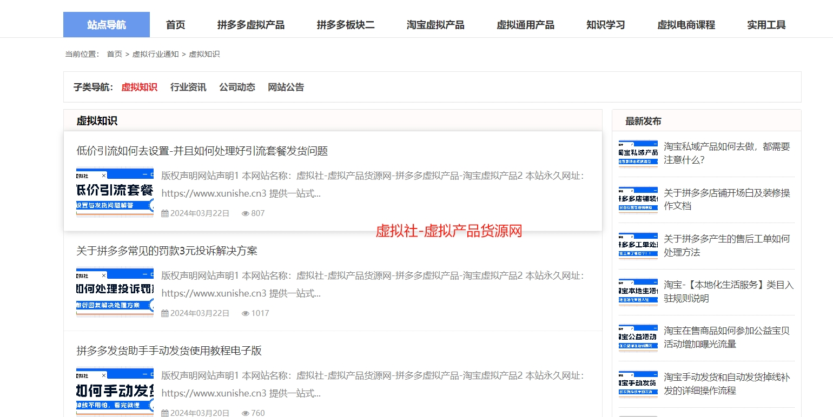Switch to the 行业资讯 subcategory tab
Viewport: 833px width, 417px height.
point(188,87)
